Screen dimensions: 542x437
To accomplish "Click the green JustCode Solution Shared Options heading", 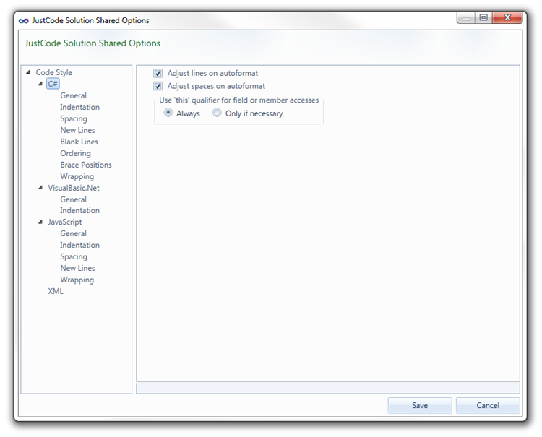I will (93, 43).
